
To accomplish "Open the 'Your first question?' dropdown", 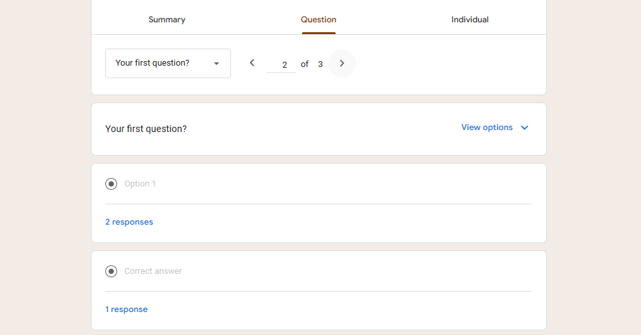I will click(168, 64).
